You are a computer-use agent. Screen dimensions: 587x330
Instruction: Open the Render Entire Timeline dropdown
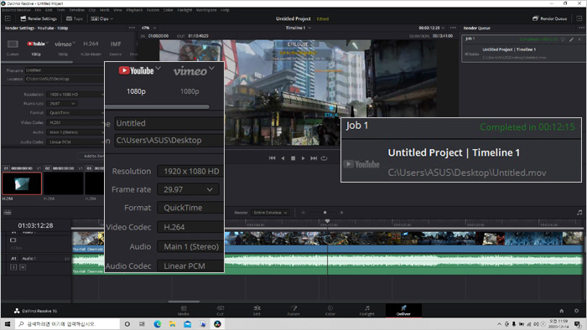click(x=270, y=213)
